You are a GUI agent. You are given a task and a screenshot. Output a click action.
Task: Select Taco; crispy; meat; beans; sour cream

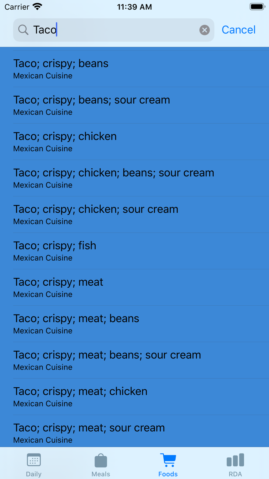pyautogui.click(x=134, y=360)
